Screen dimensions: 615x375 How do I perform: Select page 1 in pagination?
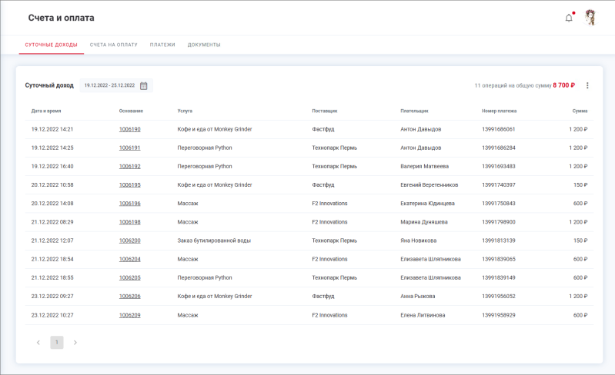[57, 342]
